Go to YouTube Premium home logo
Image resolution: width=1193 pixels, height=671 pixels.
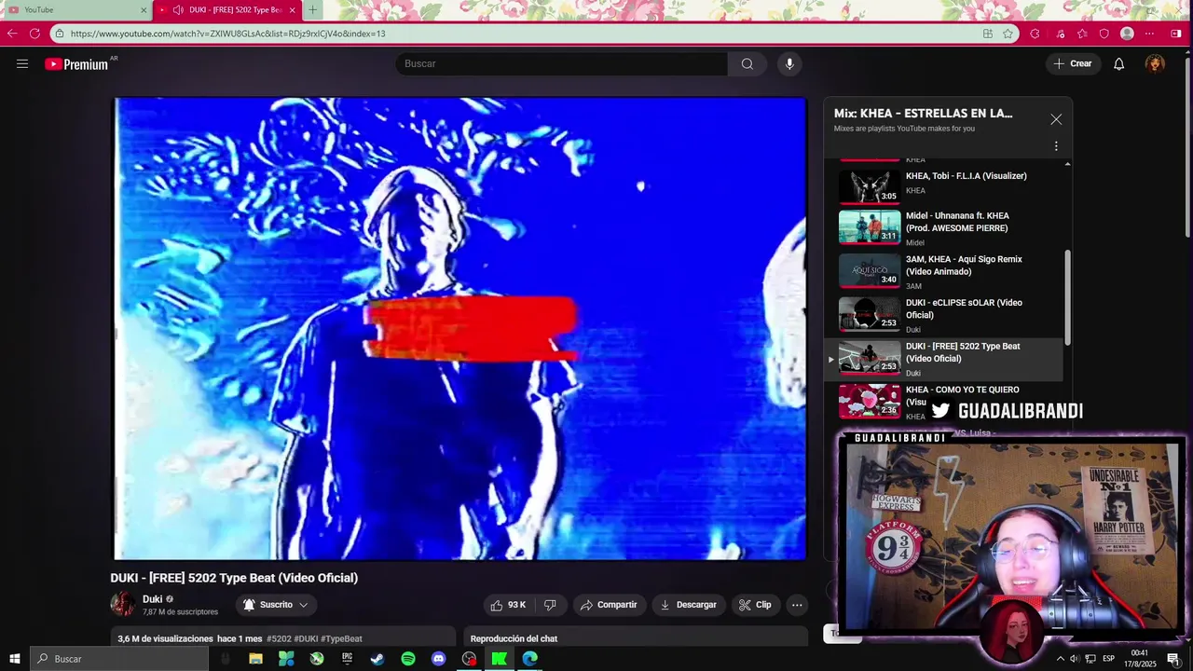(x=76, y=64)
